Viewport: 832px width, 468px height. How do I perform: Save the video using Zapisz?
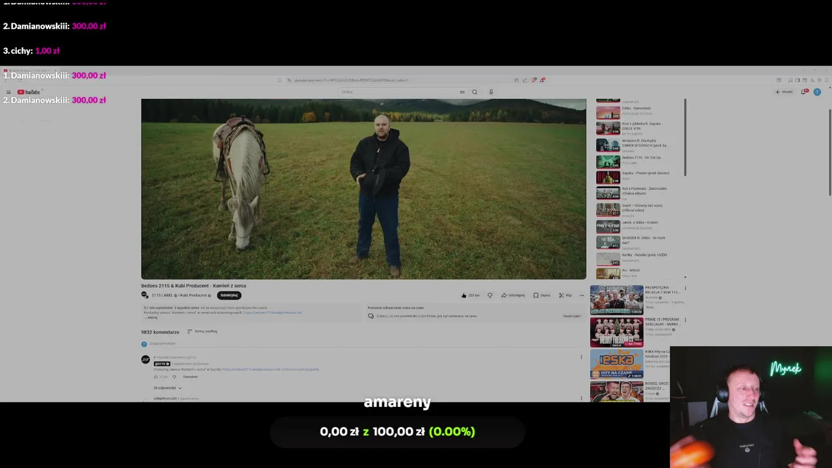pos(542,295)
